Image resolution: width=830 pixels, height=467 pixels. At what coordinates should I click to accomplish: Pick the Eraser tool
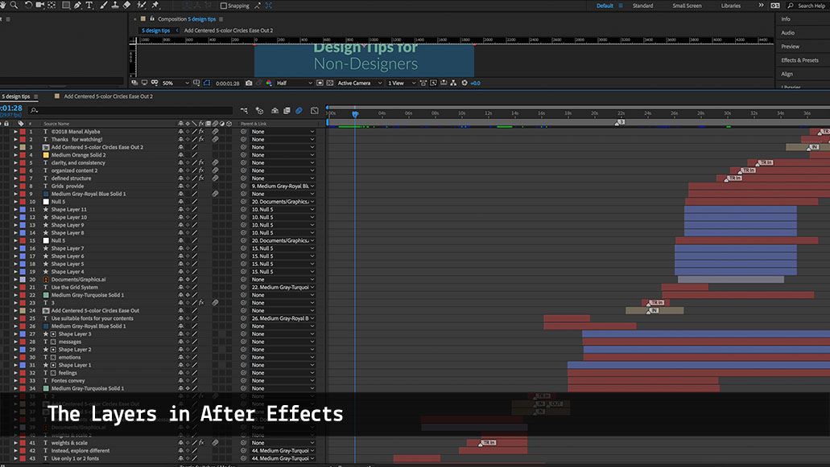pos(127,6)
